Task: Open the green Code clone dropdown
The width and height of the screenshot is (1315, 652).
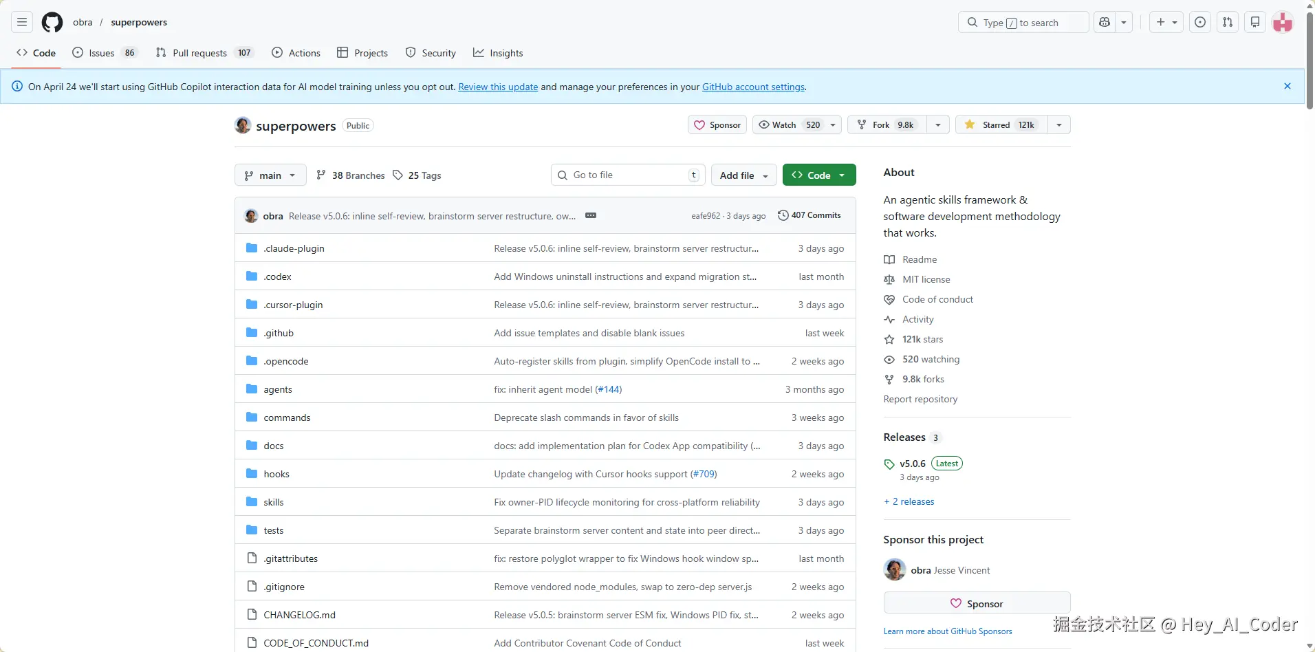Action: click(x=819, y=175)
